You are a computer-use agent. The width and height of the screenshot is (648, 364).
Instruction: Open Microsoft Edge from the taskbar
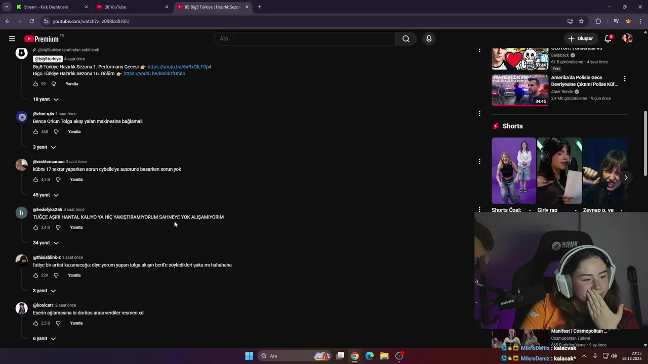pos(370,356)
